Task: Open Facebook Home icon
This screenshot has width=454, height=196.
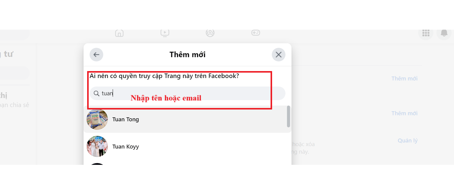Action: [x=119, y=33]
